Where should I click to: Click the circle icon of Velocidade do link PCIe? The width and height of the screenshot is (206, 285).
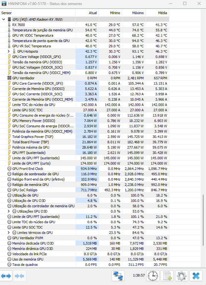click(9, 254)
